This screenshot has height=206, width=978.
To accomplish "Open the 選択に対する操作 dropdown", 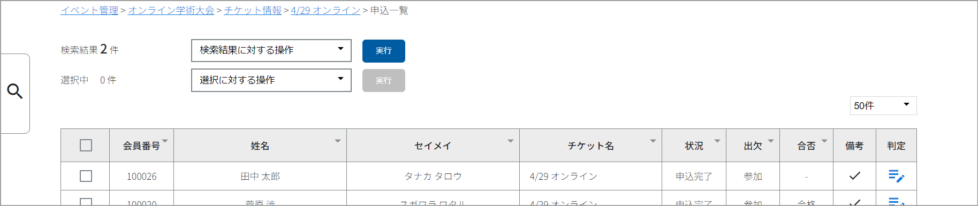I will pos(271,80).
